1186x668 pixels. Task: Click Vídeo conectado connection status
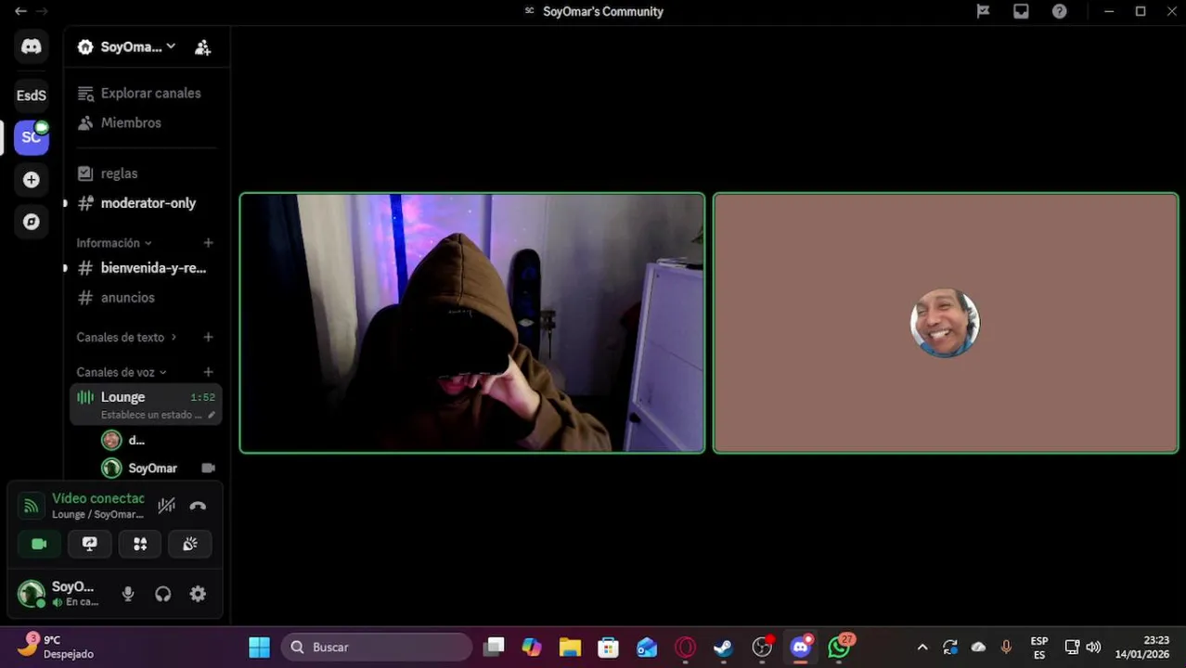tap(97, 499)
